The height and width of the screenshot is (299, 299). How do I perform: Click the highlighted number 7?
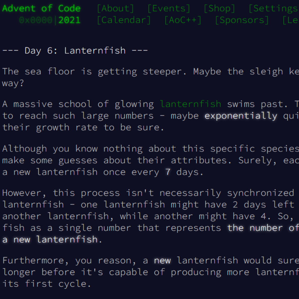(168, 172)
